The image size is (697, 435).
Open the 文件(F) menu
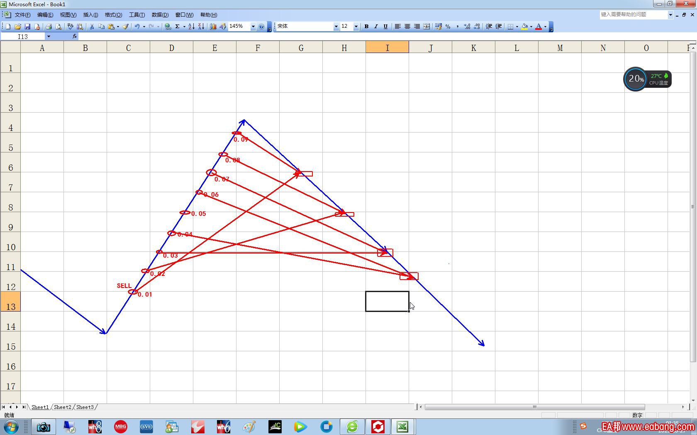22,15
